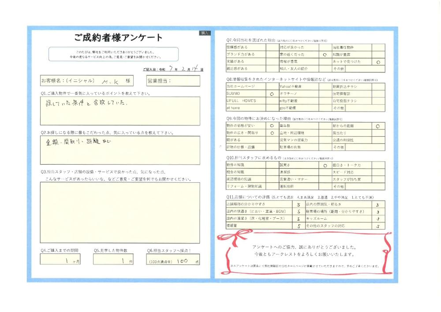Click the 営業マンの提案力 label

pyautogui.click(x=294, y=140)
